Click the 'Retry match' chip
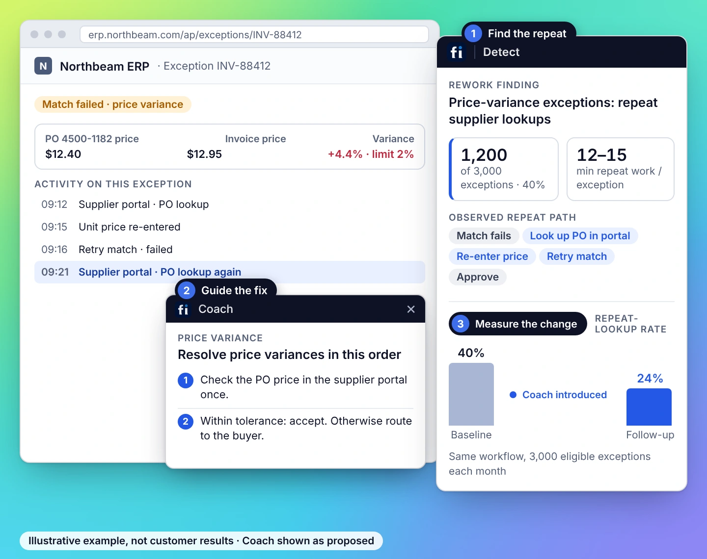This screenshot has height=559, width=707. 576,256
